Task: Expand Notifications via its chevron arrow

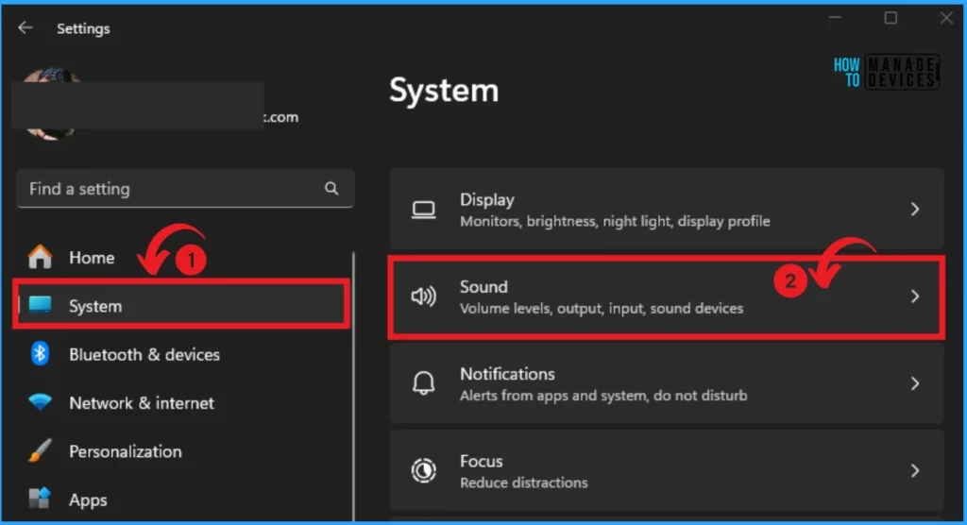Action: pyautogui.click(x=915, y=383)
